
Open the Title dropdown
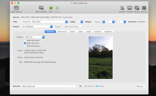pos(43,22)
